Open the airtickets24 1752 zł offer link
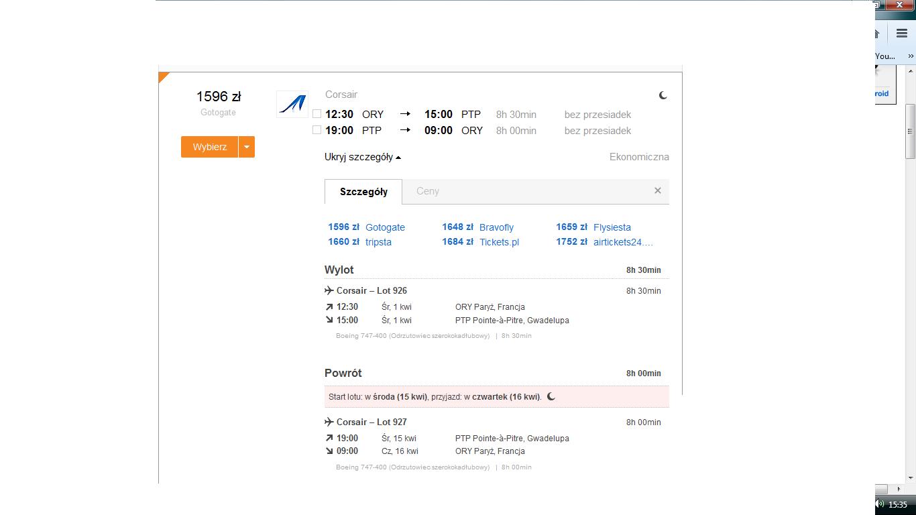Image resolution: width=916 pixels, height=515 pixels. 604,242
